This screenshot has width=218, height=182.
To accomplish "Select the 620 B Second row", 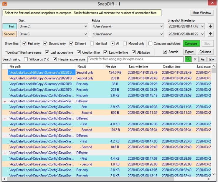I will coord(107,112).
